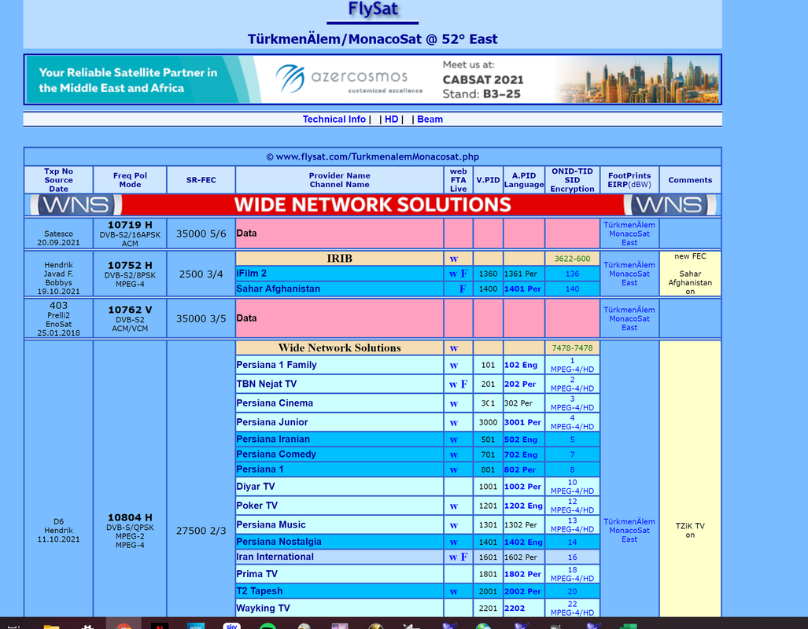
Task: Open TürkmenÄlem MonacoSat East footprint for 10762 V
Action: pyautogui.click(x=629, y=319)
